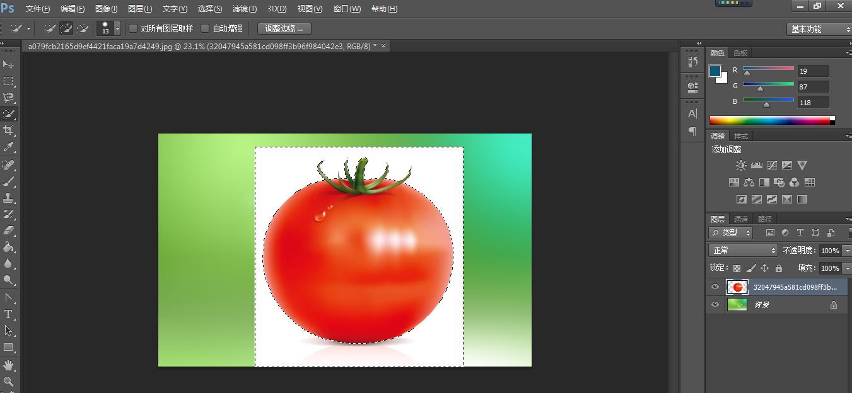This screenshot has height=393, width=852.
Task: Pick the Horizontal Type tool
Action: click(x=8, y=314)
